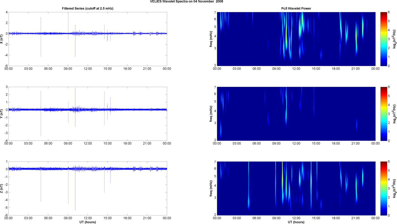This screenshot has height=224, width=397.
Task: Click the 'Y (nT)' axis label
Action: click(x=2, y=114)
